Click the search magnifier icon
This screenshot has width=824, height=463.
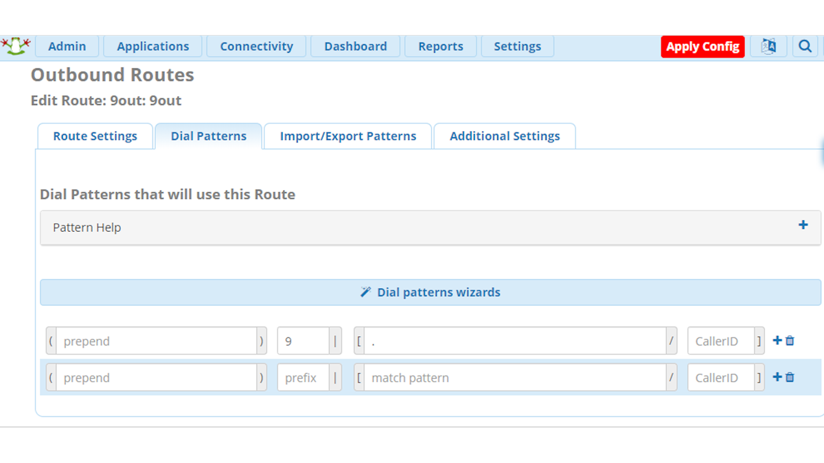coord(805,46)
